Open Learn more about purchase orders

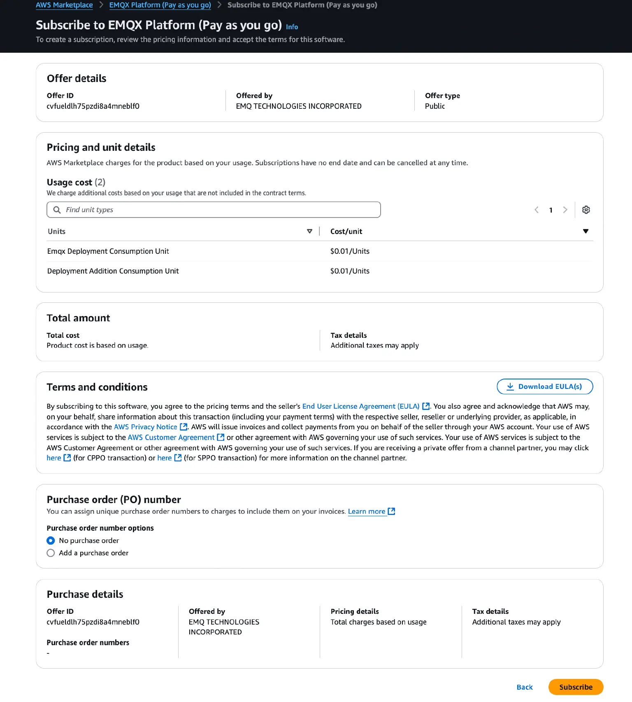[367, 511]
